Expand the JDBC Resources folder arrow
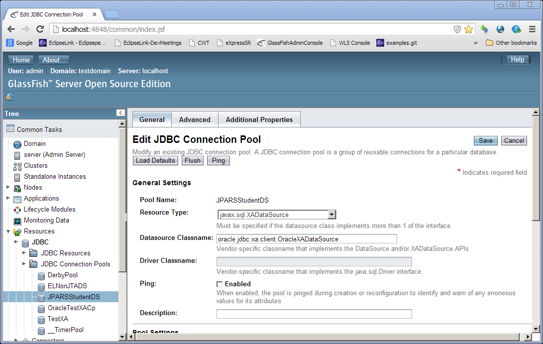The image size is (543, 344). pyautogui.click(x=24, y=253)
